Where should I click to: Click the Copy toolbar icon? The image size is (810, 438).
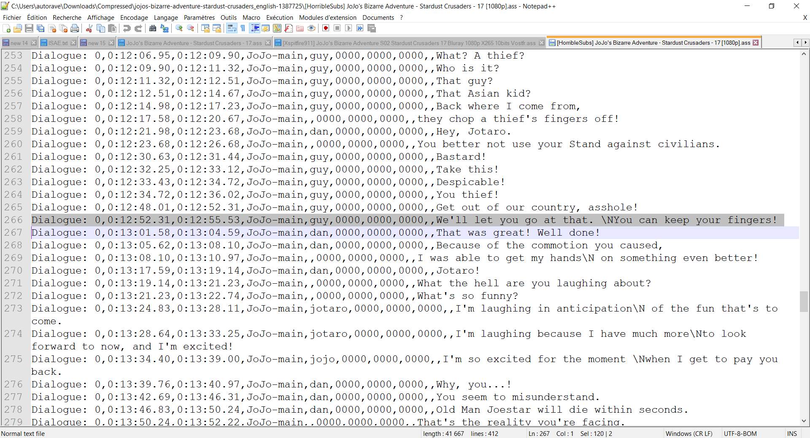101,28
